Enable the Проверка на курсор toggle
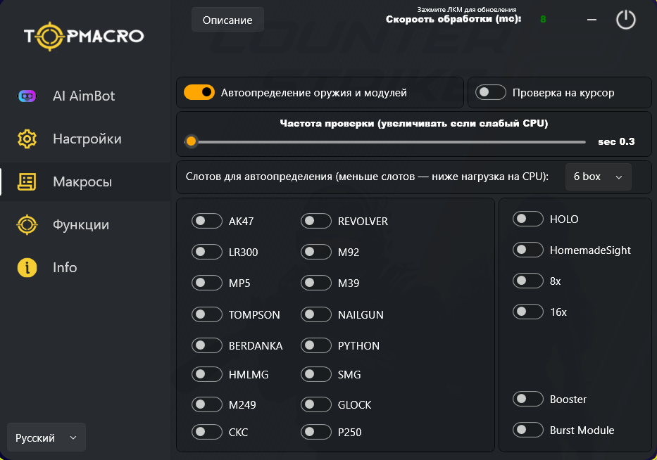Viewport: 657px width, 460px height. pyautogui.click(x=491, y=92)
